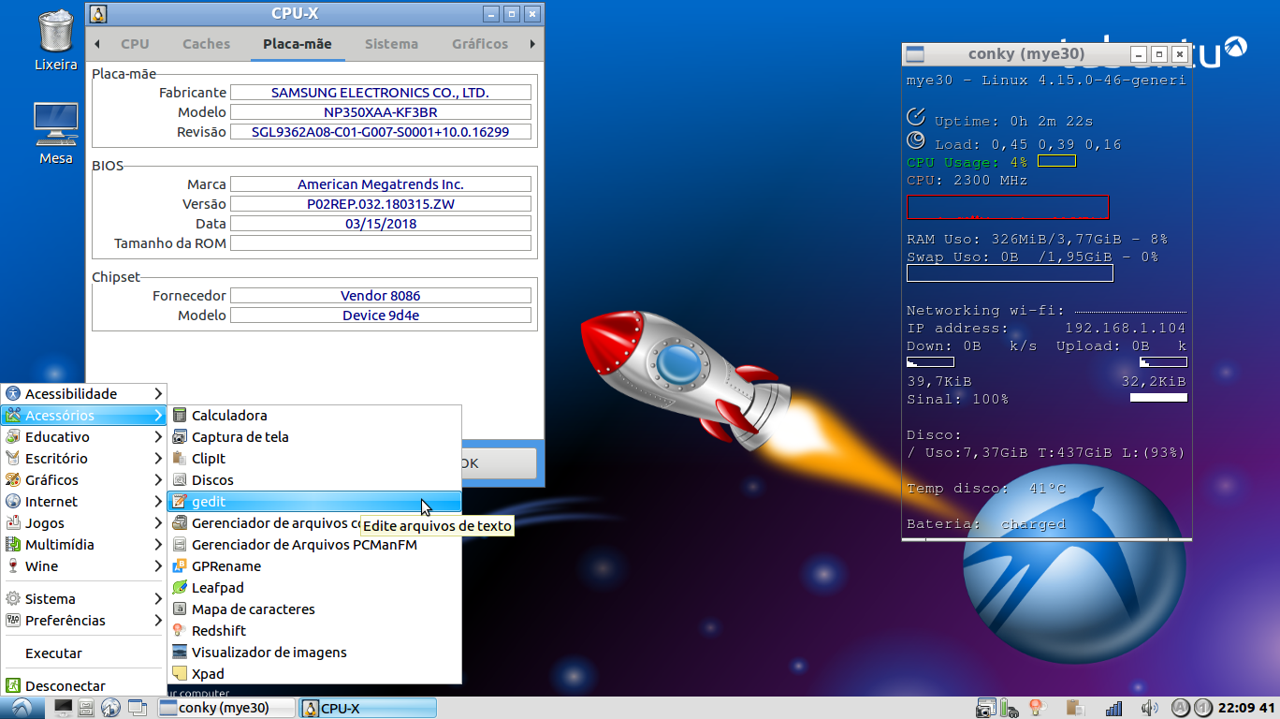Screen dimensions: 1280x719
Task: Open the Lubuntu start menu button
Action: click(x=21, y=708)
